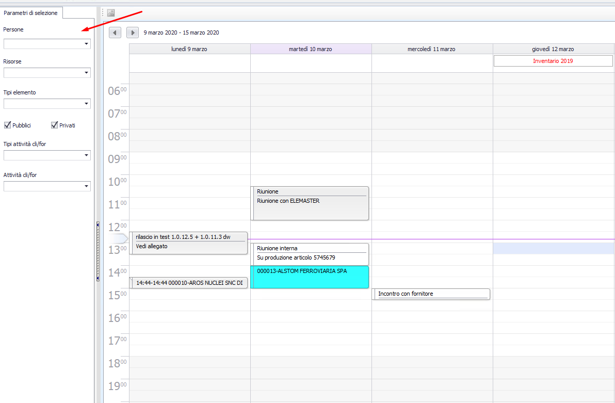Select the Incontro con fornitore appointment
The image size is (615, 403).
click(x=431, y=294)
